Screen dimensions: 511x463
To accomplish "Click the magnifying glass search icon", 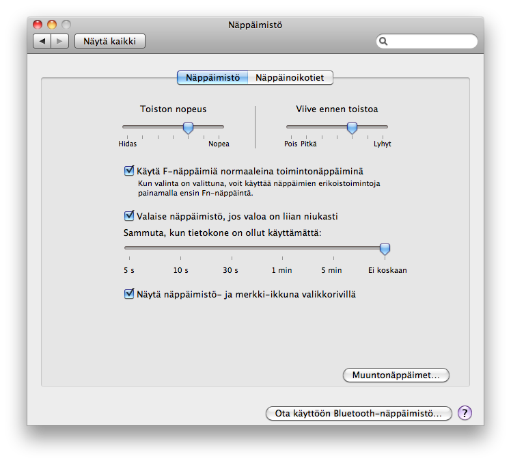I will click(383, 41).
